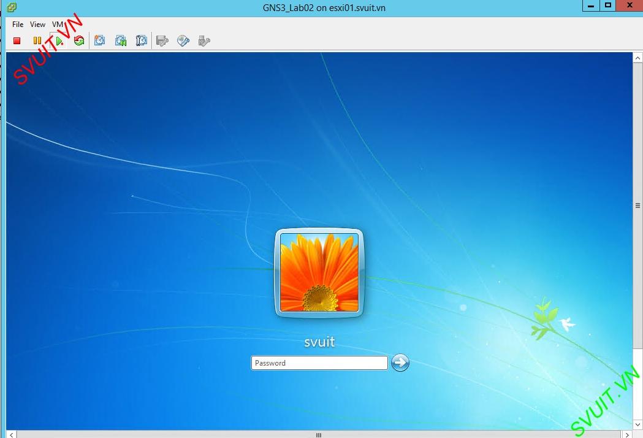Click the horizontal scrollbar left arrow
The image size is (643, 438).
pos(12,434)
